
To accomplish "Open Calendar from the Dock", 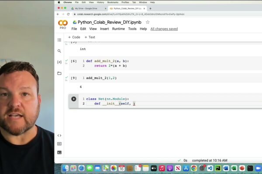I will (x=122, y=168).
